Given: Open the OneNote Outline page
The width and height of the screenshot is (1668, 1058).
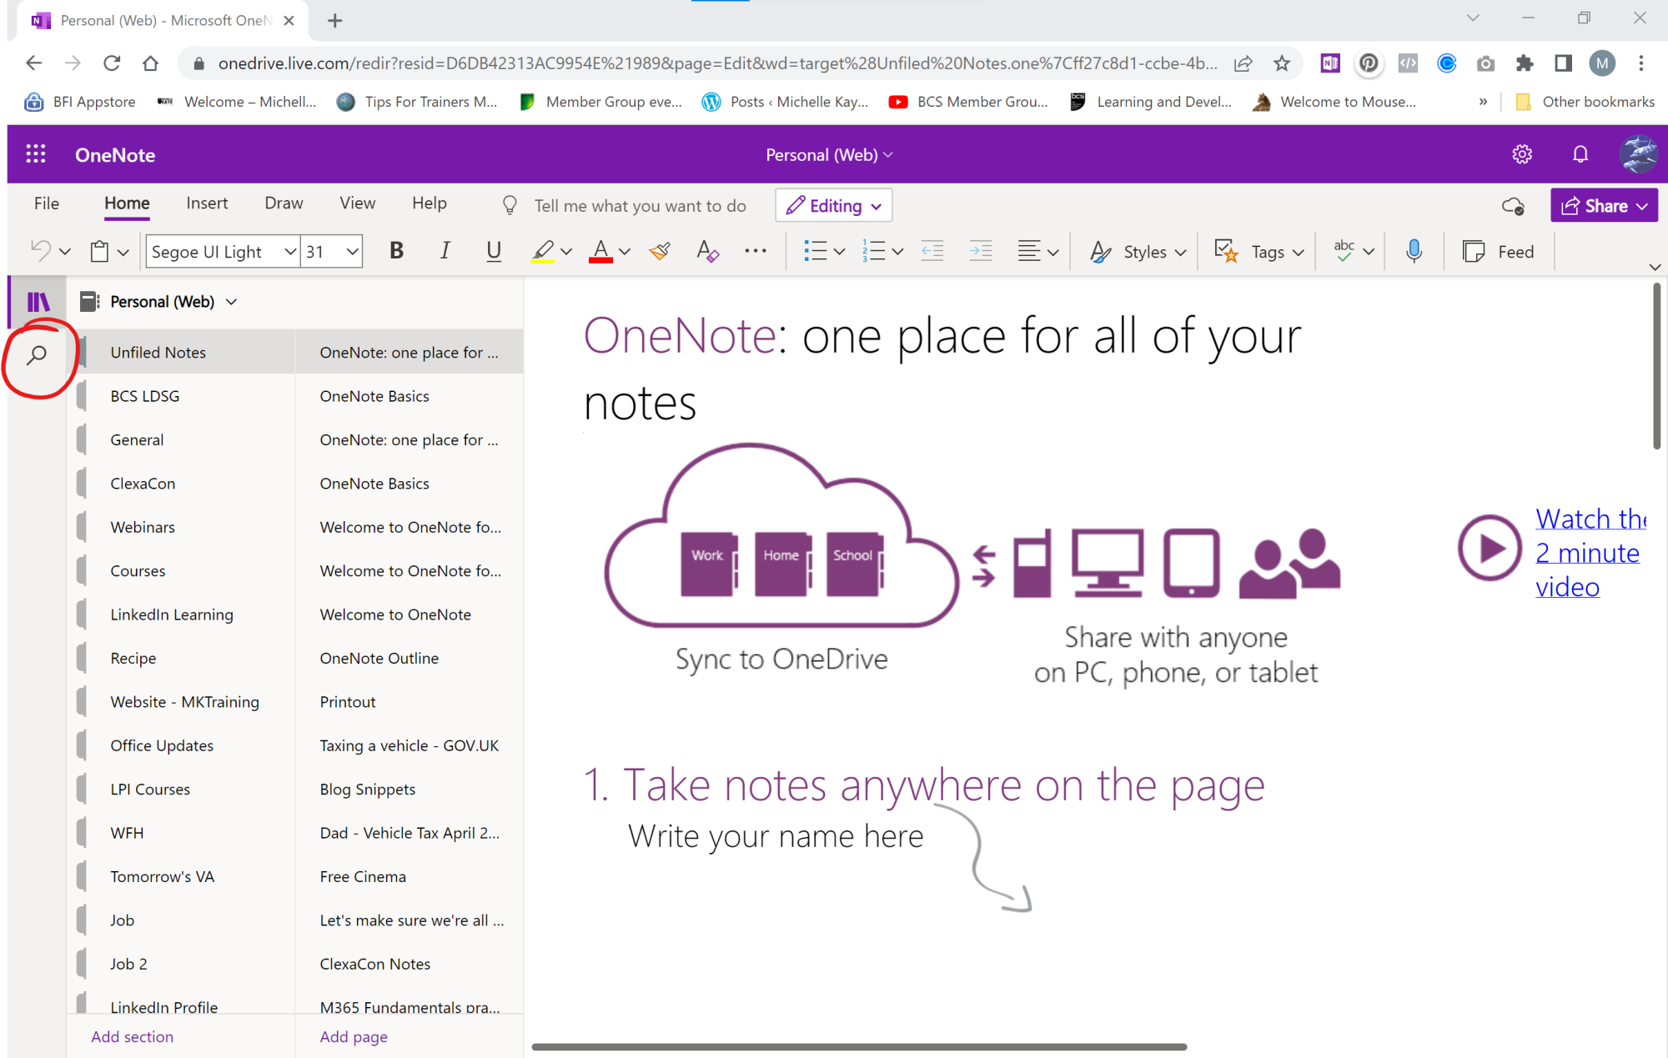Looking at the screenshot, I should 409,658.
